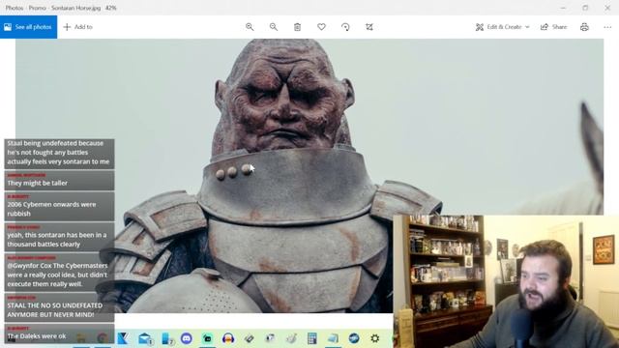
Task: Click the webcam overlay video
Action: pos(506,281)
